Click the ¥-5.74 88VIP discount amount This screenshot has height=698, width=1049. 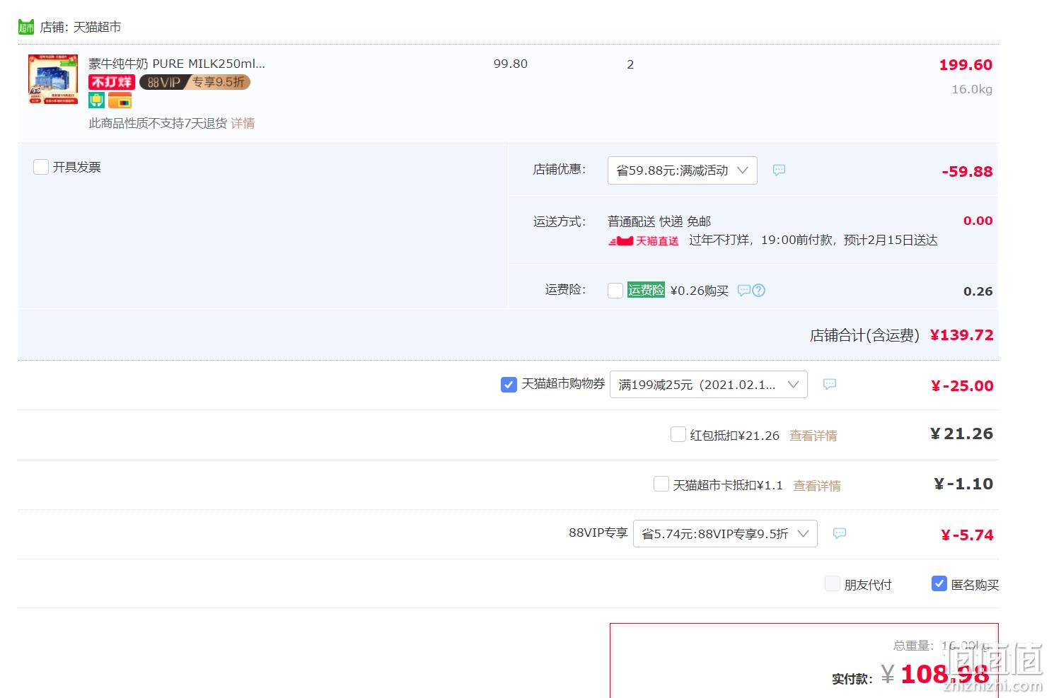[x=967, y=535]
